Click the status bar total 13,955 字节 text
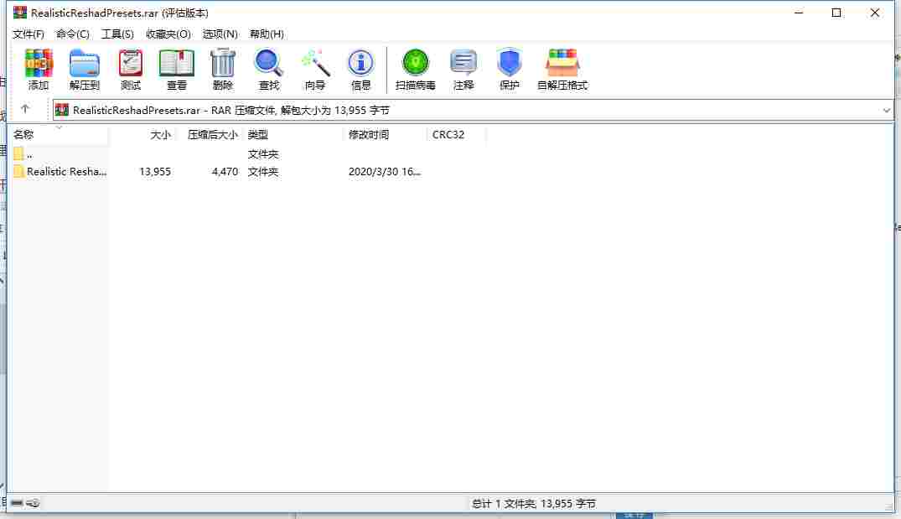The width and height of the screenshot is (901, 519). coord(534,503)
